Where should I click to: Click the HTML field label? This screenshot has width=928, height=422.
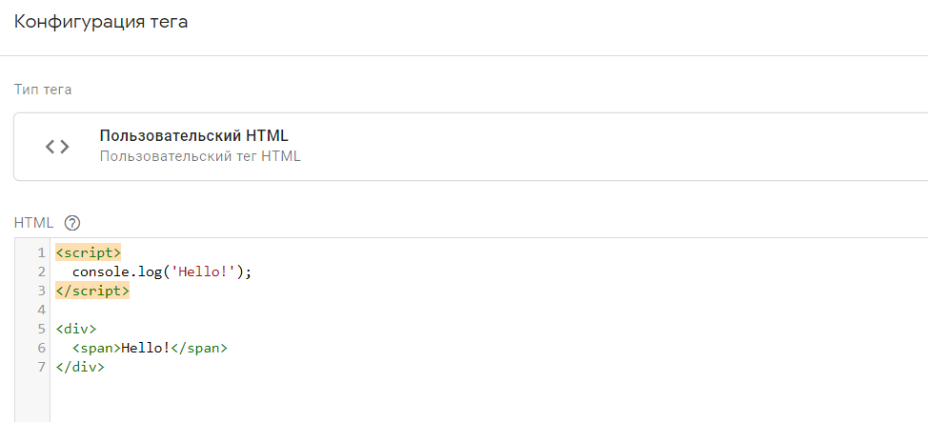(x=32, y=223)
